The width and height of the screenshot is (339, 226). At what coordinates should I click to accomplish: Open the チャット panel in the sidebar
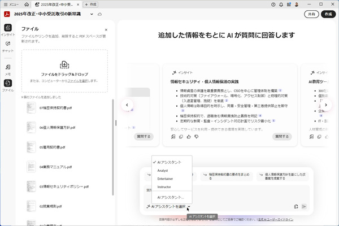click(8, 46)
